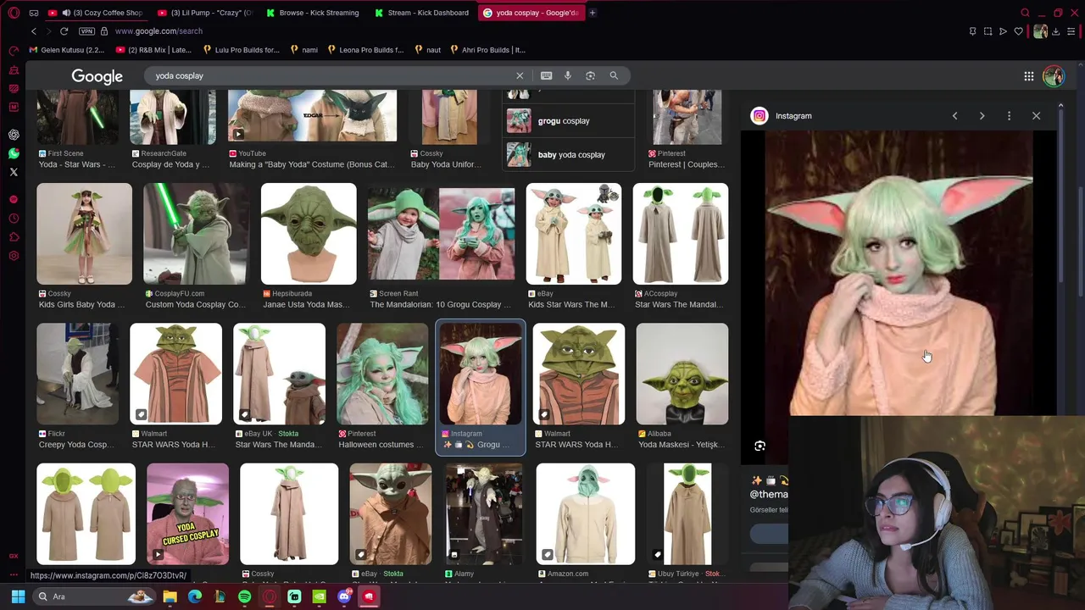This screenshot has width=1085, height=610.
Task: Open three-dot menu in image preview
Action: click(x=1009, y=116)
